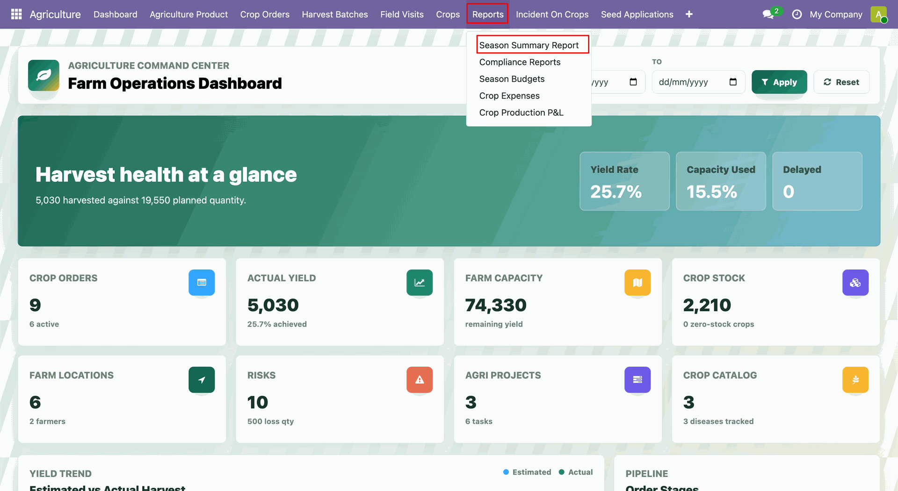Open the TO date calendar picker
The height and width of the screenshot is (491, 898).
pyautogui.click(x=733, y=82)
